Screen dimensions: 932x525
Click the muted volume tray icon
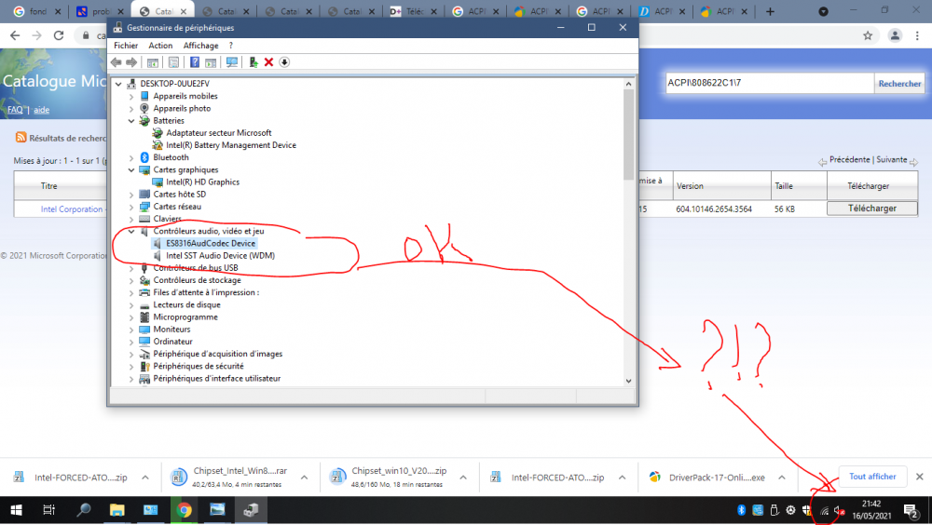coord(840,510)
